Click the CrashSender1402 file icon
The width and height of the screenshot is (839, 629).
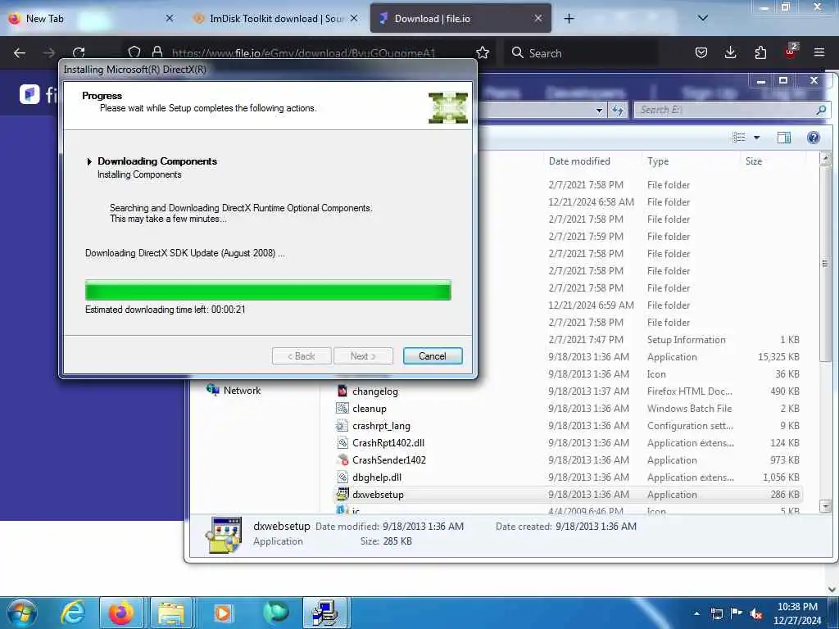(342, 460)
